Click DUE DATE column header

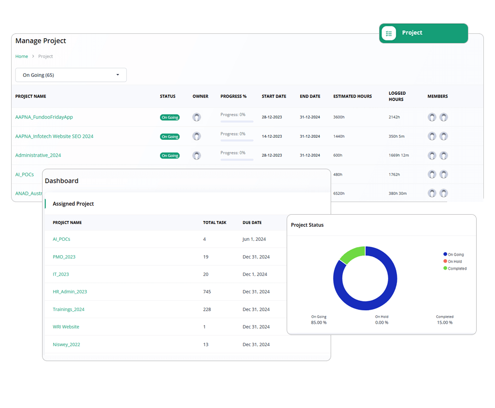click(252, 223)
